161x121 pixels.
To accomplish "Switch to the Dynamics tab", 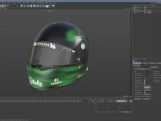I will coord(153,63).
